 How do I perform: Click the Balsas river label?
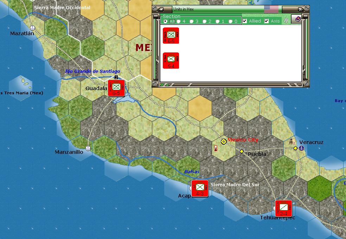[192, 172]
